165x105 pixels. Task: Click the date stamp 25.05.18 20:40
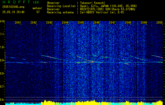pyautogui.click(x=13, y=12)
